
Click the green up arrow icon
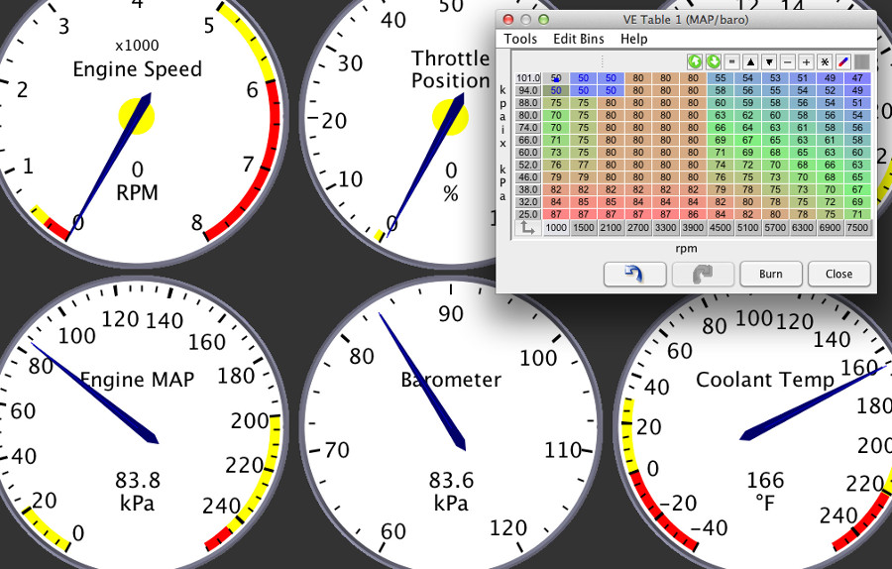click(x=696, y=61)
